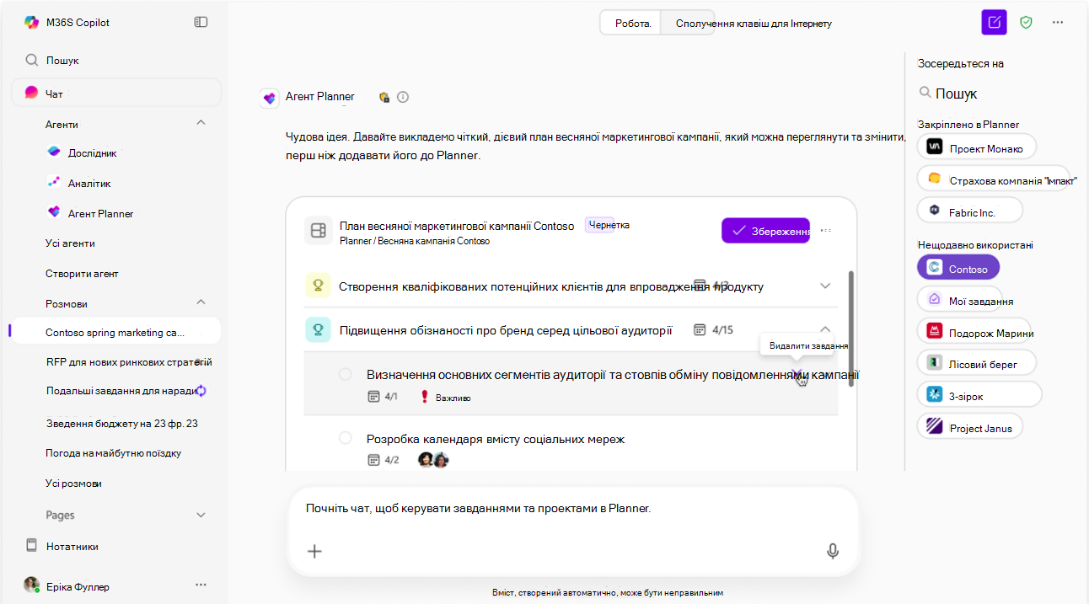Select З-зірок plan chip
This screenshot has width=1089, height=604.
pos(979,394)
